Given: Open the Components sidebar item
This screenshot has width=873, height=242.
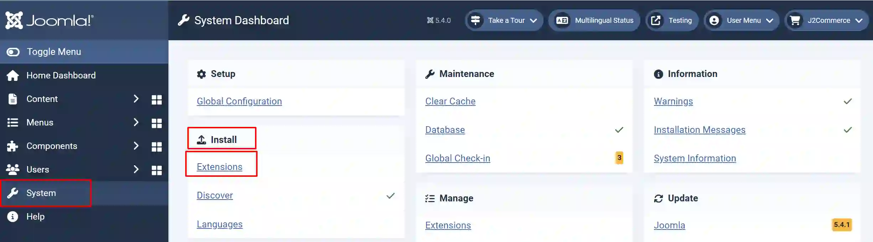Looking at the screenshot, I should tap(52, 146).
